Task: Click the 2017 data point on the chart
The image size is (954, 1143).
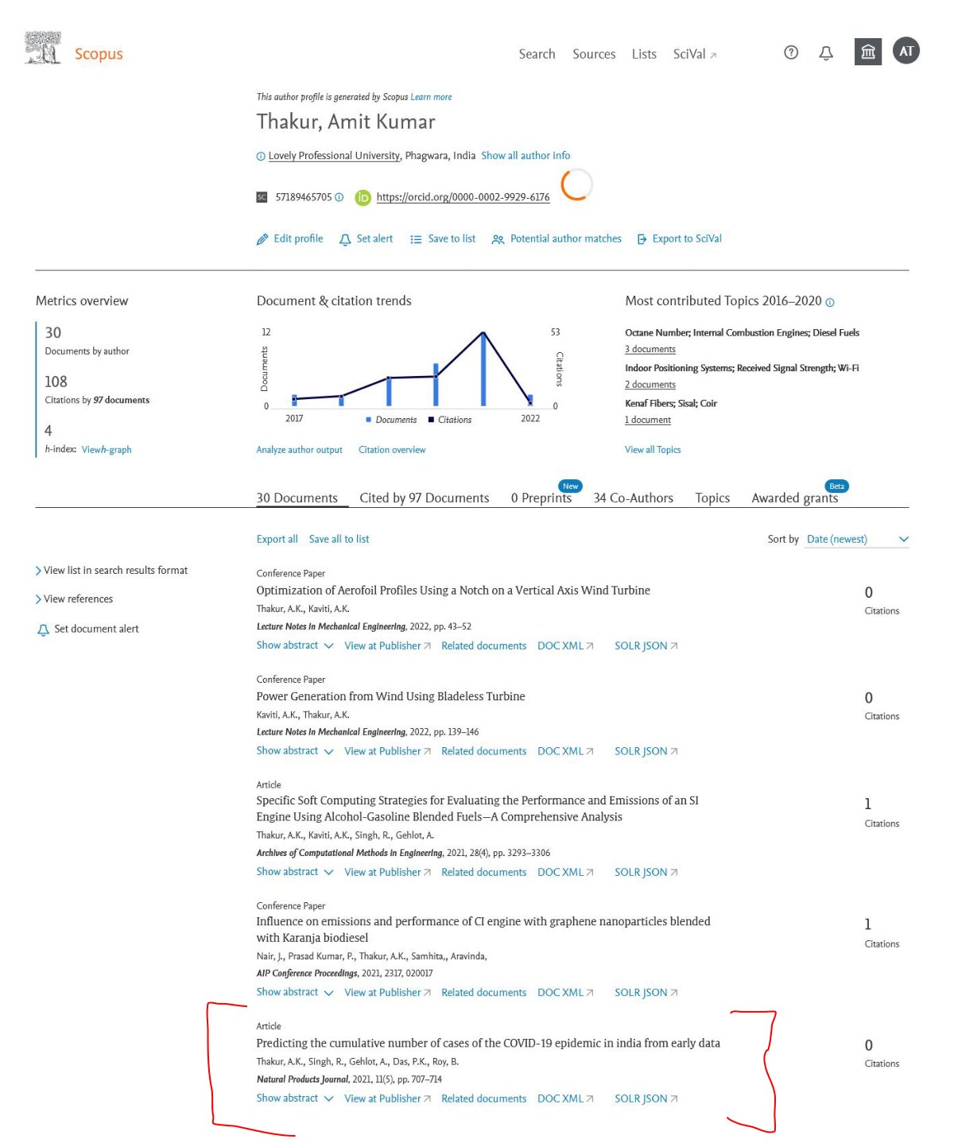Action: (294, 399)
